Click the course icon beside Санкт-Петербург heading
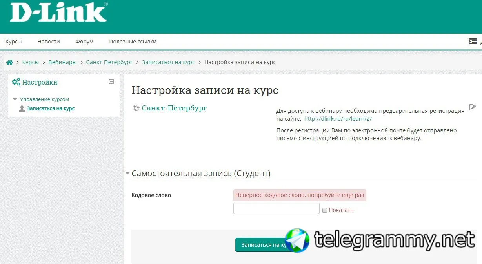 click(x=136, y=108)
